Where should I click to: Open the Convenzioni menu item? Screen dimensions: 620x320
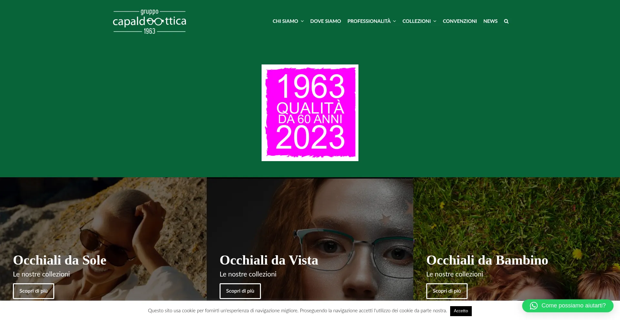coord(460,21)
